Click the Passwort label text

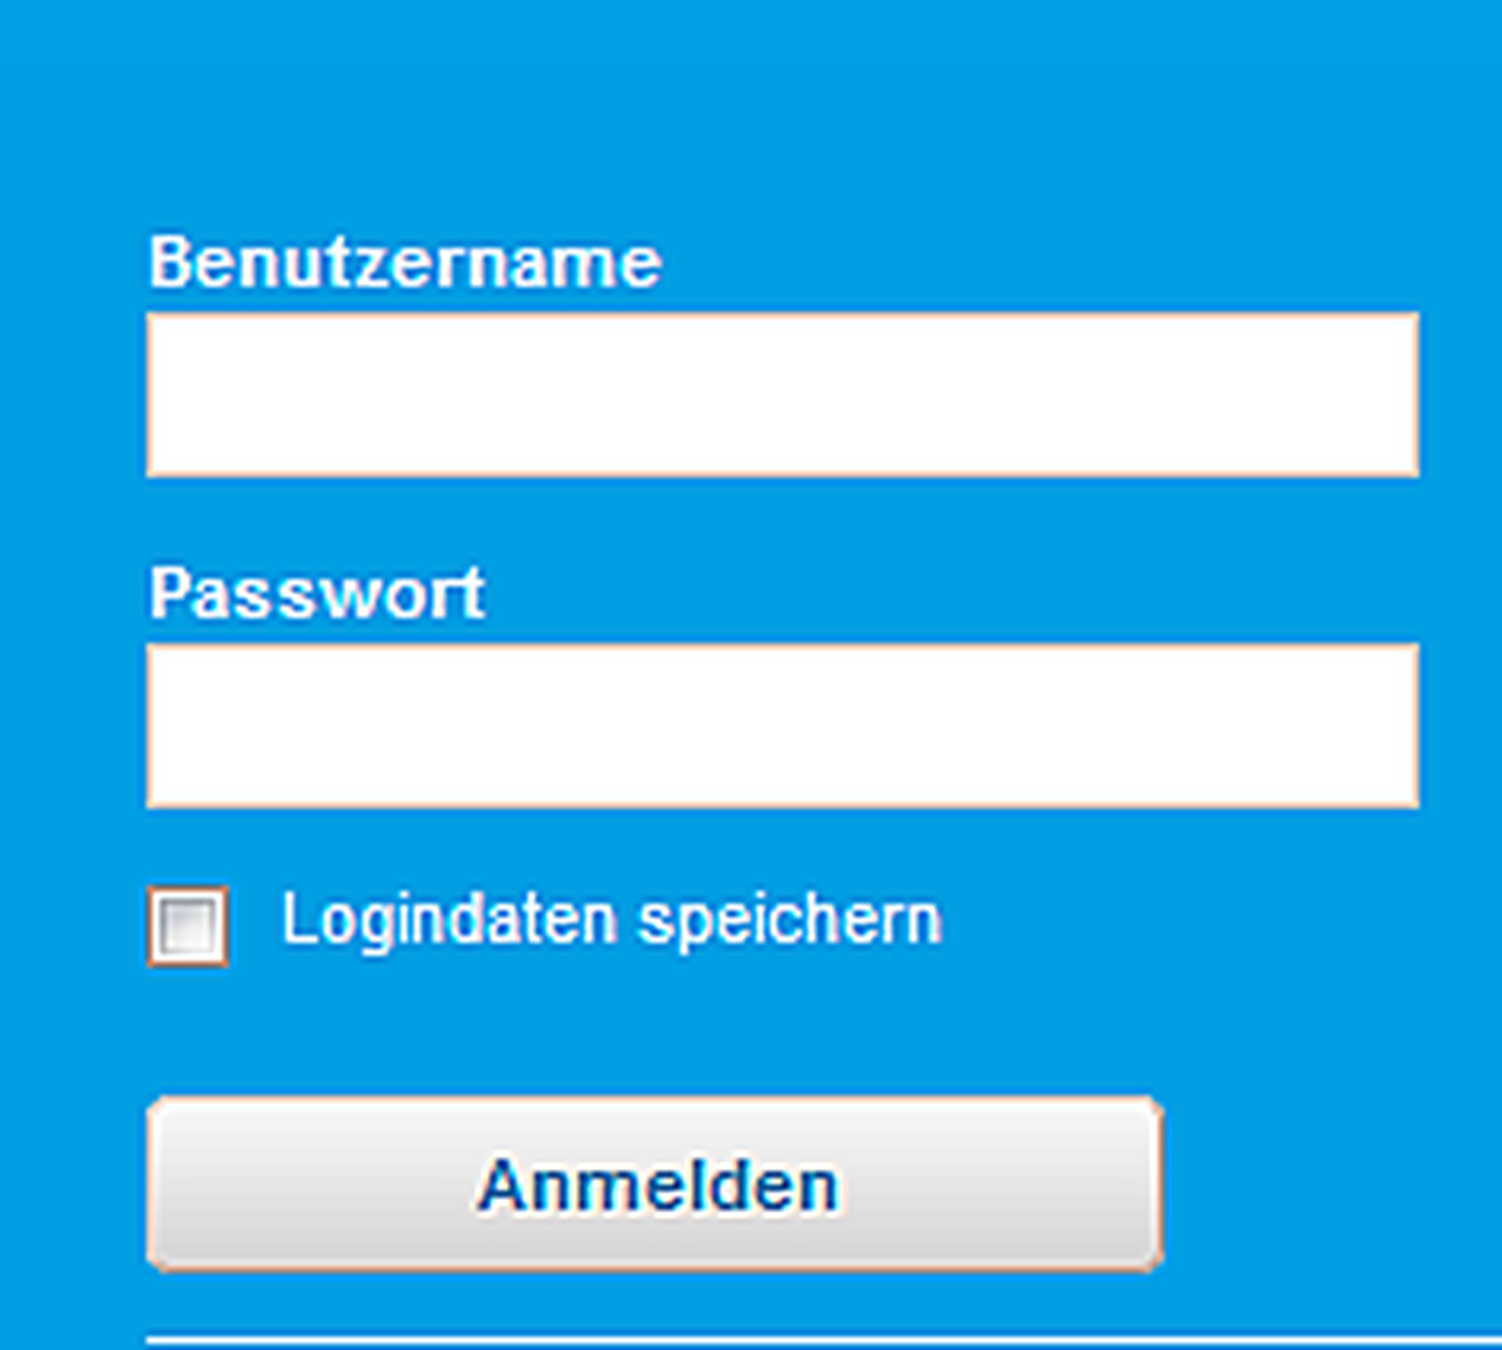tap(316, 593)
